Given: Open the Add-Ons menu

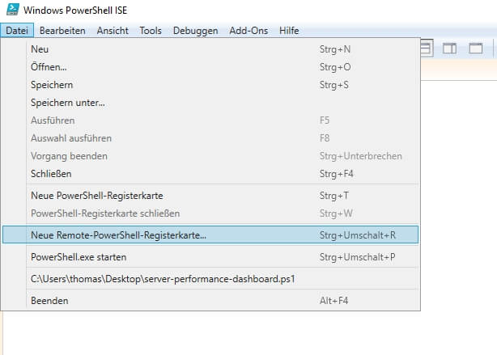Looking at the screenshot, I should coord(248,31).
